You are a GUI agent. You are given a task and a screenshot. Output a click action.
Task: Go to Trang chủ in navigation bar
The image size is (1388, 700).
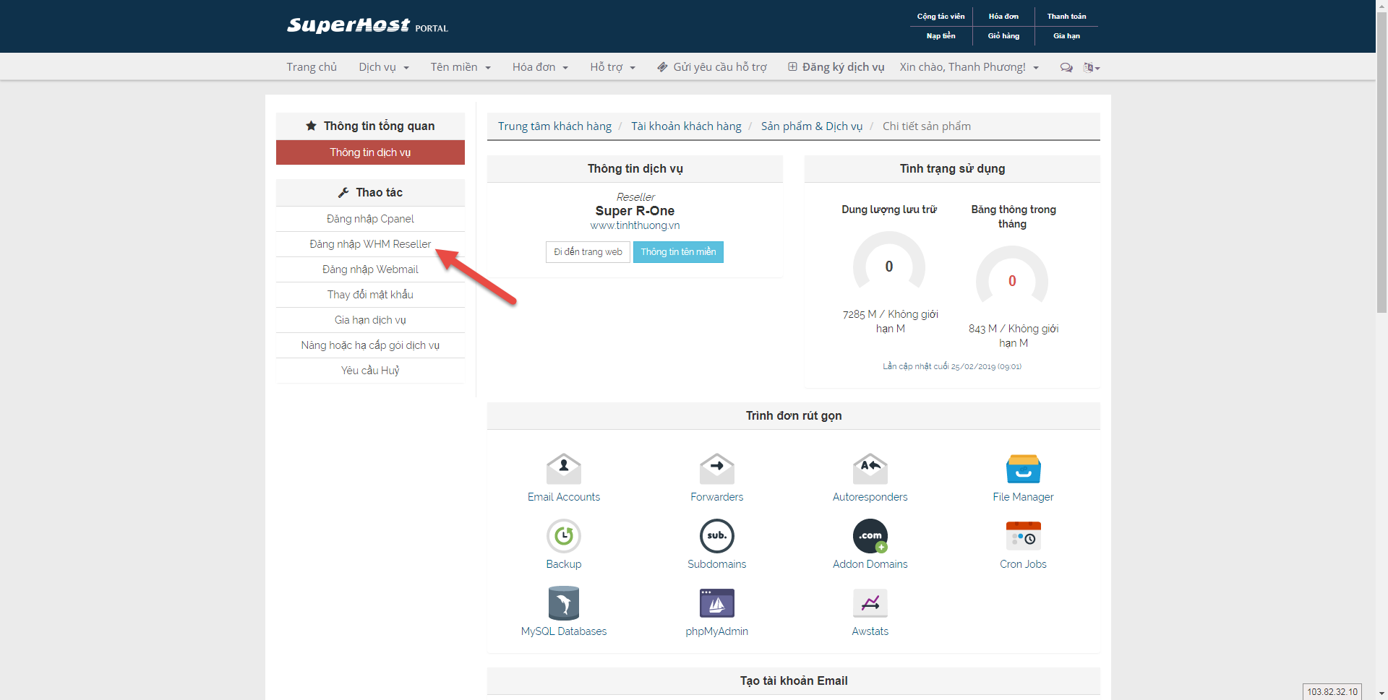(312, 67)
